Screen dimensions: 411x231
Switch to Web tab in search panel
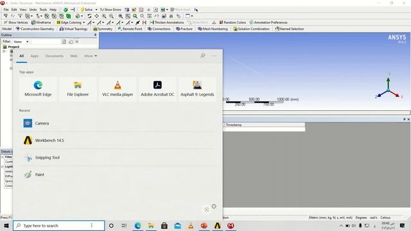[74, 56]
